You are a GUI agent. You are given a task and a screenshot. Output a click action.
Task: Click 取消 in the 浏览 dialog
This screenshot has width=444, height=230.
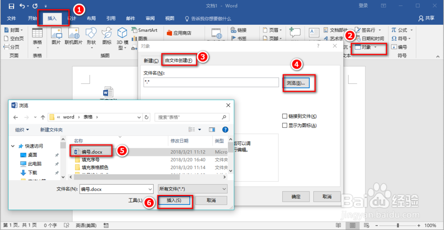pos(211,200)
